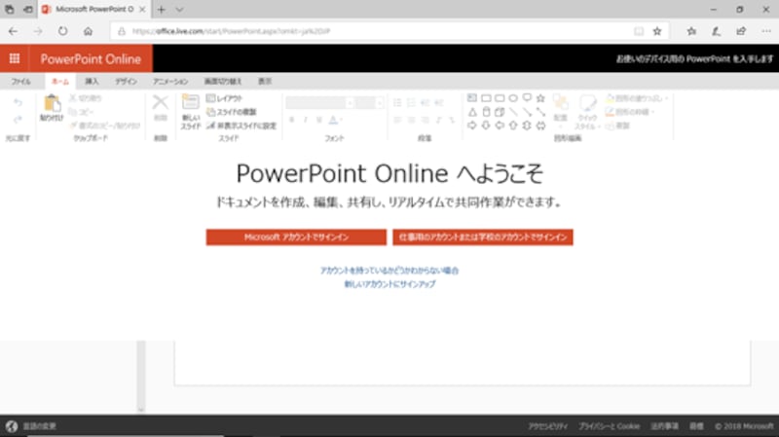
Task: Switch to the デザイン design tab
Action: pos(126,81)
